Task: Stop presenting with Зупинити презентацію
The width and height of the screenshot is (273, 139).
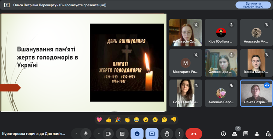Action: [253, 5]
